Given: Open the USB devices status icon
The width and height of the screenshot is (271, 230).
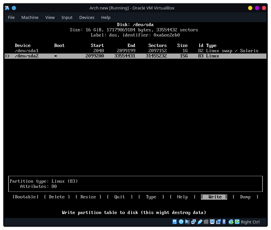Looking at the screenshot, I should click(x=200, y=222).
